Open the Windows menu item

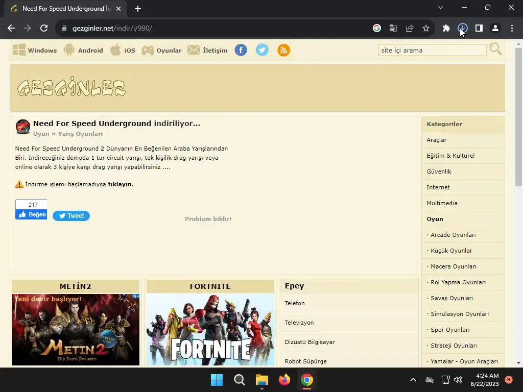[35, 51]
